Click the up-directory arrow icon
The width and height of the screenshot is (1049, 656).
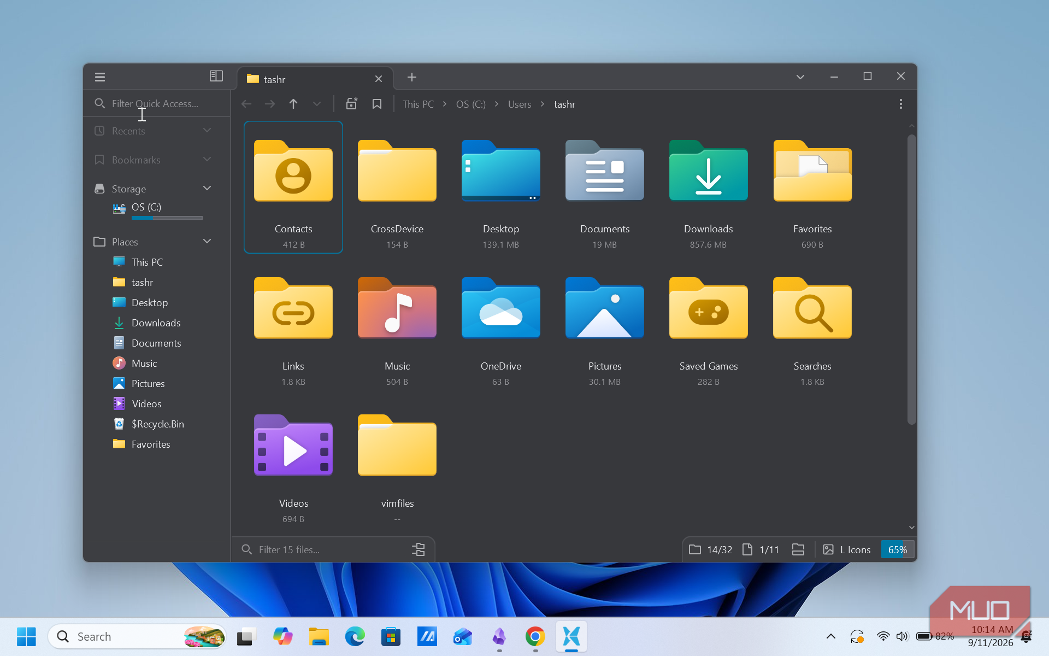tap(293, 104)
